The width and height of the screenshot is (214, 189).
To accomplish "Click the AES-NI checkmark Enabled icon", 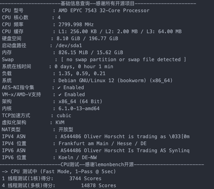I will click(59, 88).
